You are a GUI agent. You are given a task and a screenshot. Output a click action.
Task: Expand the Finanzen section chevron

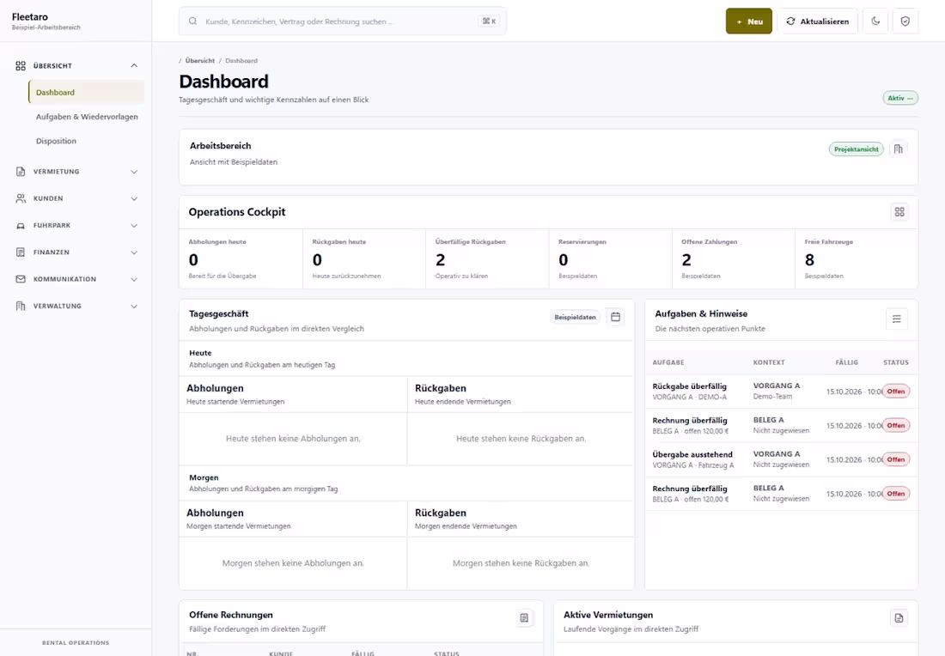(134, 252)
